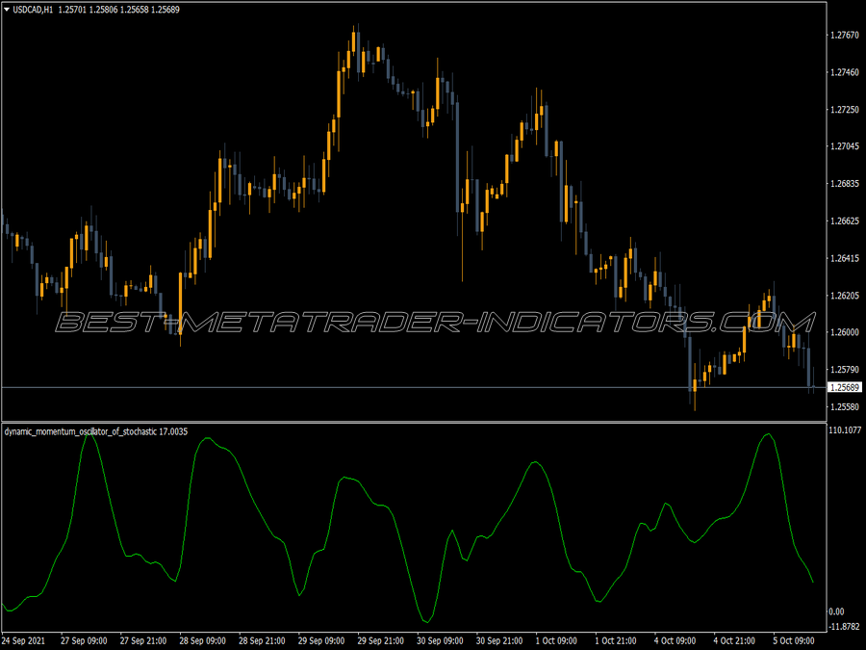The width and height of the screenshot is (866, 650).
Task: Click the oscillator 0.00 level label
Action: (836, 611)
